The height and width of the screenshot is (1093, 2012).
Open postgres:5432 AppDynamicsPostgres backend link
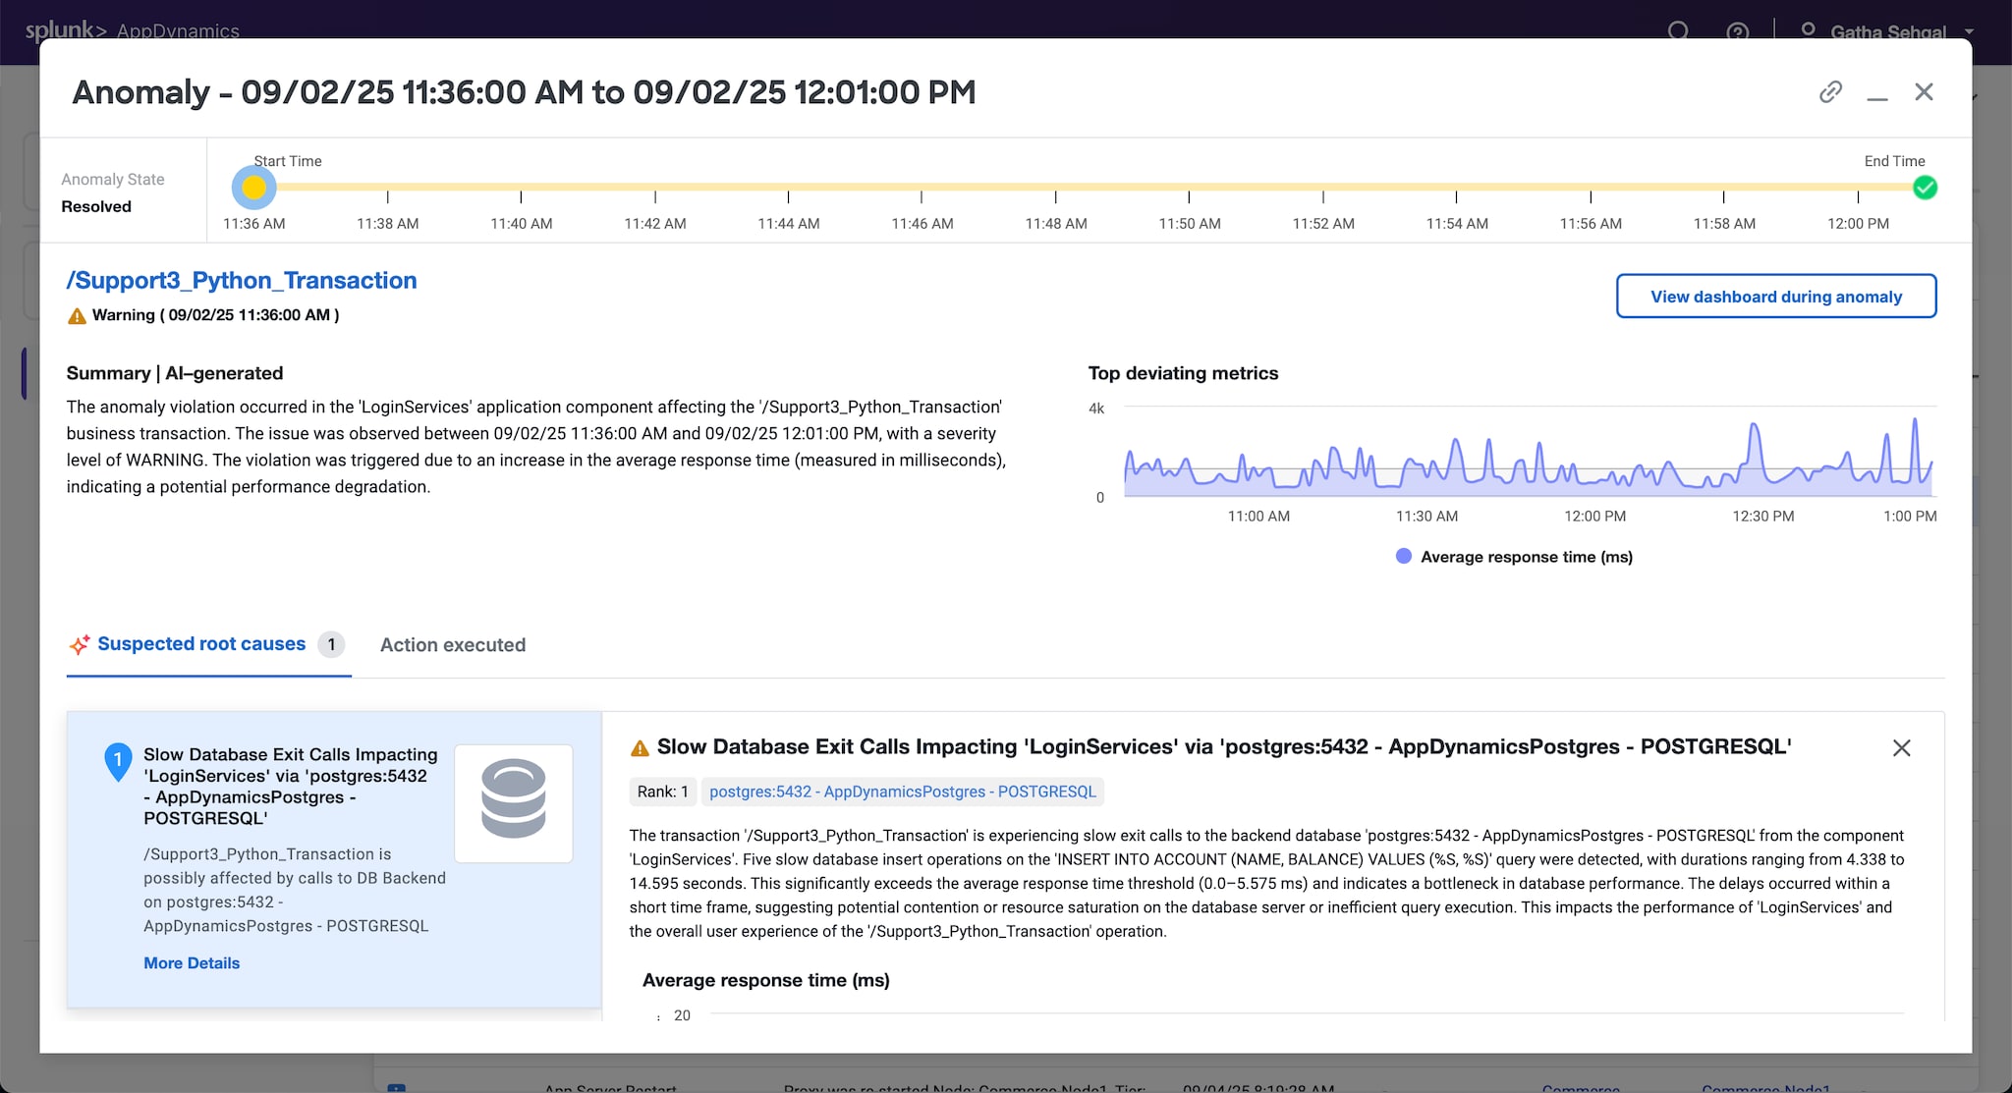point(902,792)
